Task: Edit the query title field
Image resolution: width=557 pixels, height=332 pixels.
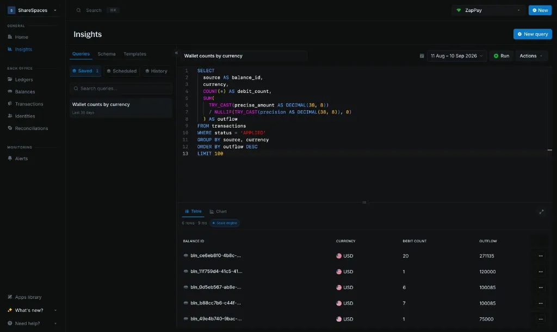Action: tap(244, 55)
